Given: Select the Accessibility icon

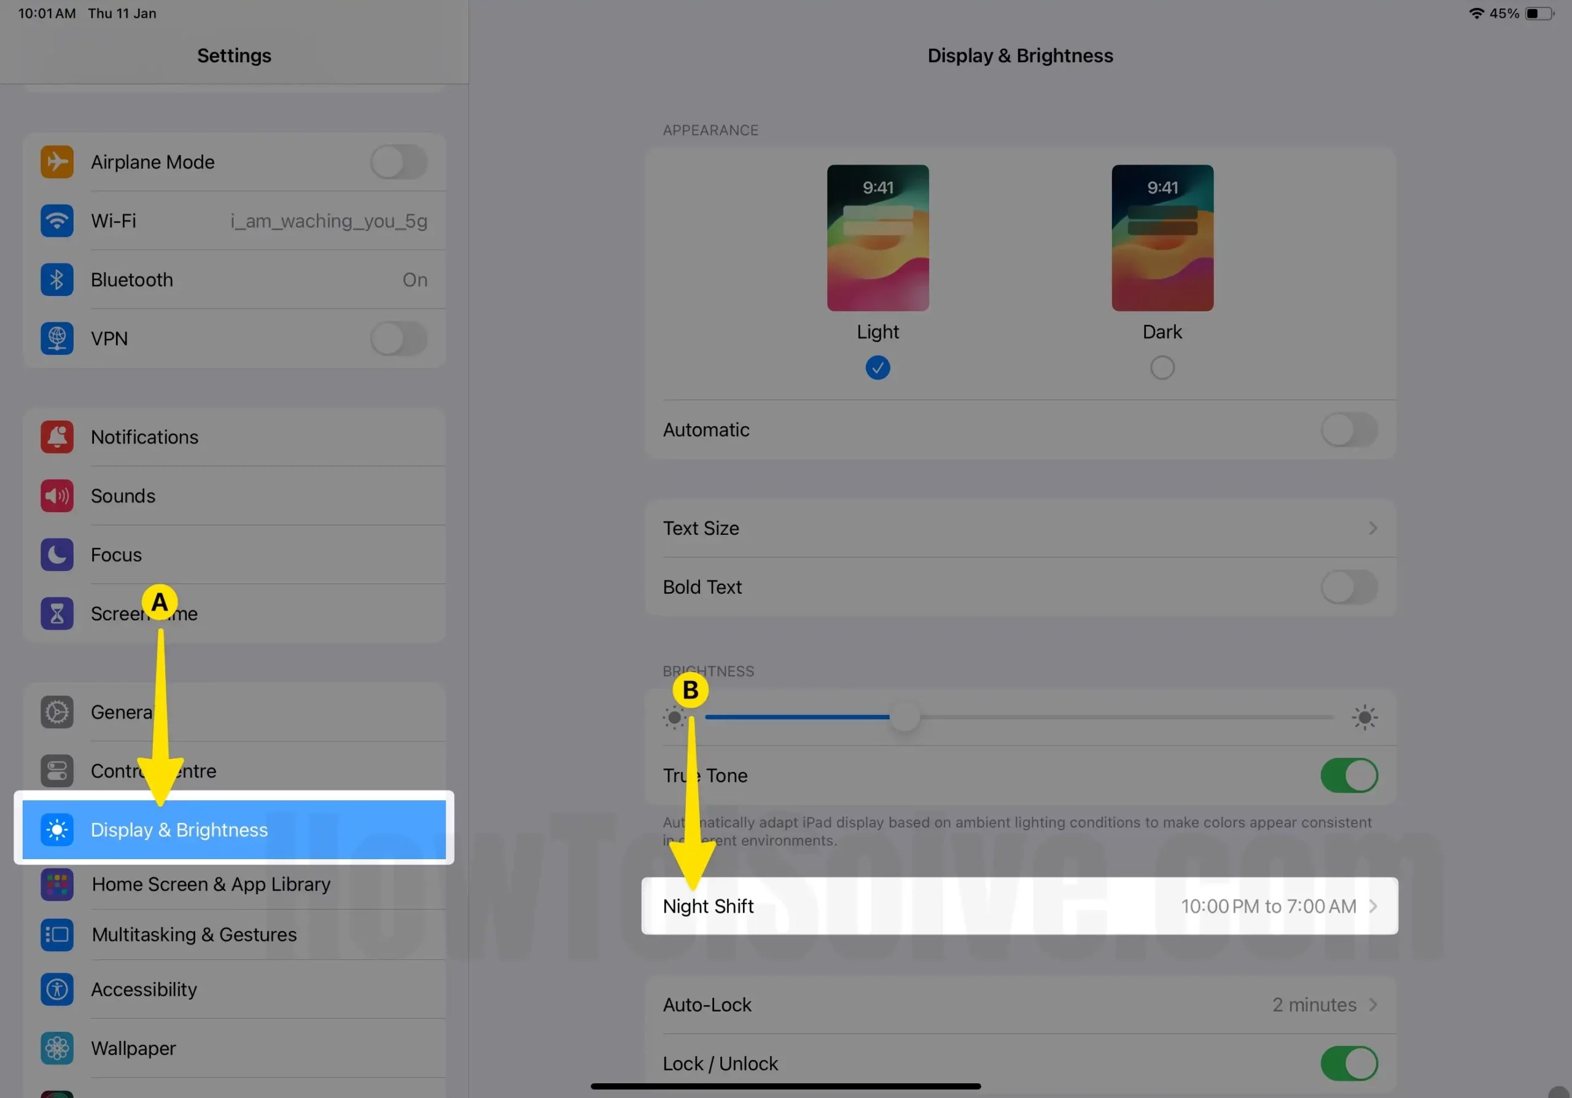Looking at the screenshot, I should click(57, 989).
